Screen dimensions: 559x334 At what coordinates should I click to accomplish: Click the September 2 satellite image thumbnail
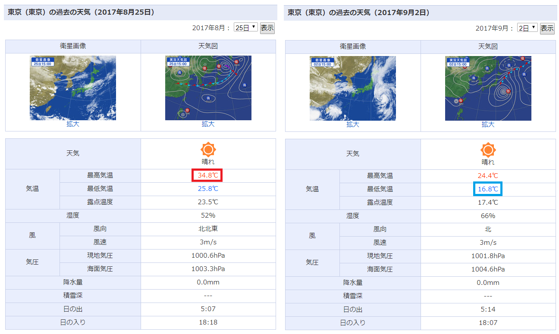coord(352,88)
